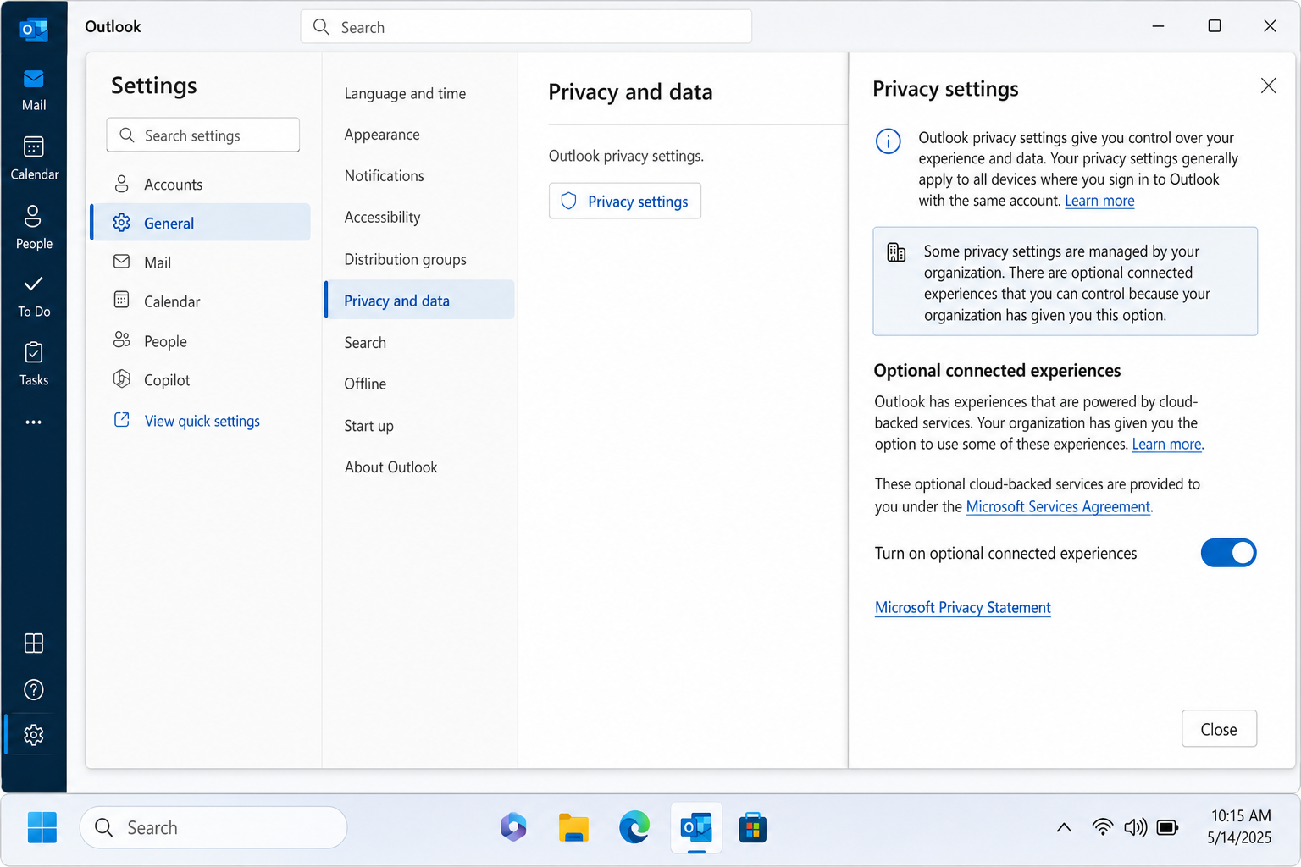Launch Microsoft Edge from the taskbar
Viewport: 1301px width, 867px height.
(634, 827)
